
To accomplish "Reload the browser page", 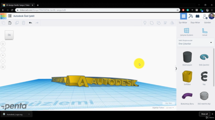I will [x=12, y=10].
